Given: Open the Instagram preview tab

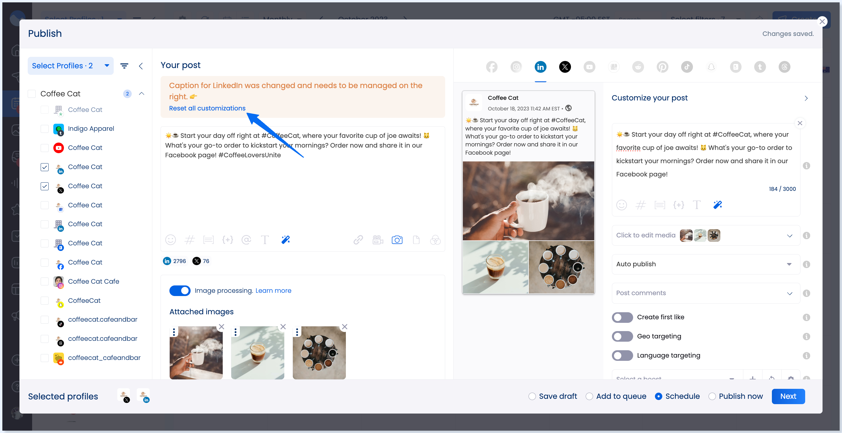Looking at the screenshot, I should (516, 67).
